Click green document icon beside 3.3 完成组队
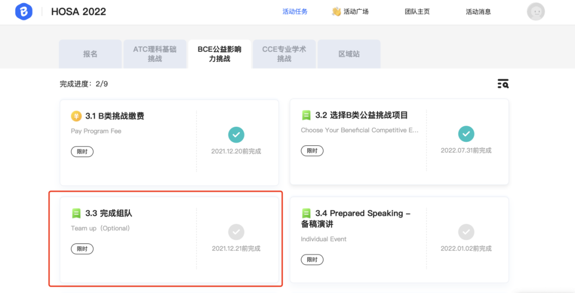575x293 pixels. coord(76,213)
